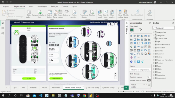Click the center XBOX ONE skateboard bubble
This screenshot has width=175, height=98.
pyautogui.click(x=91, y=51)
